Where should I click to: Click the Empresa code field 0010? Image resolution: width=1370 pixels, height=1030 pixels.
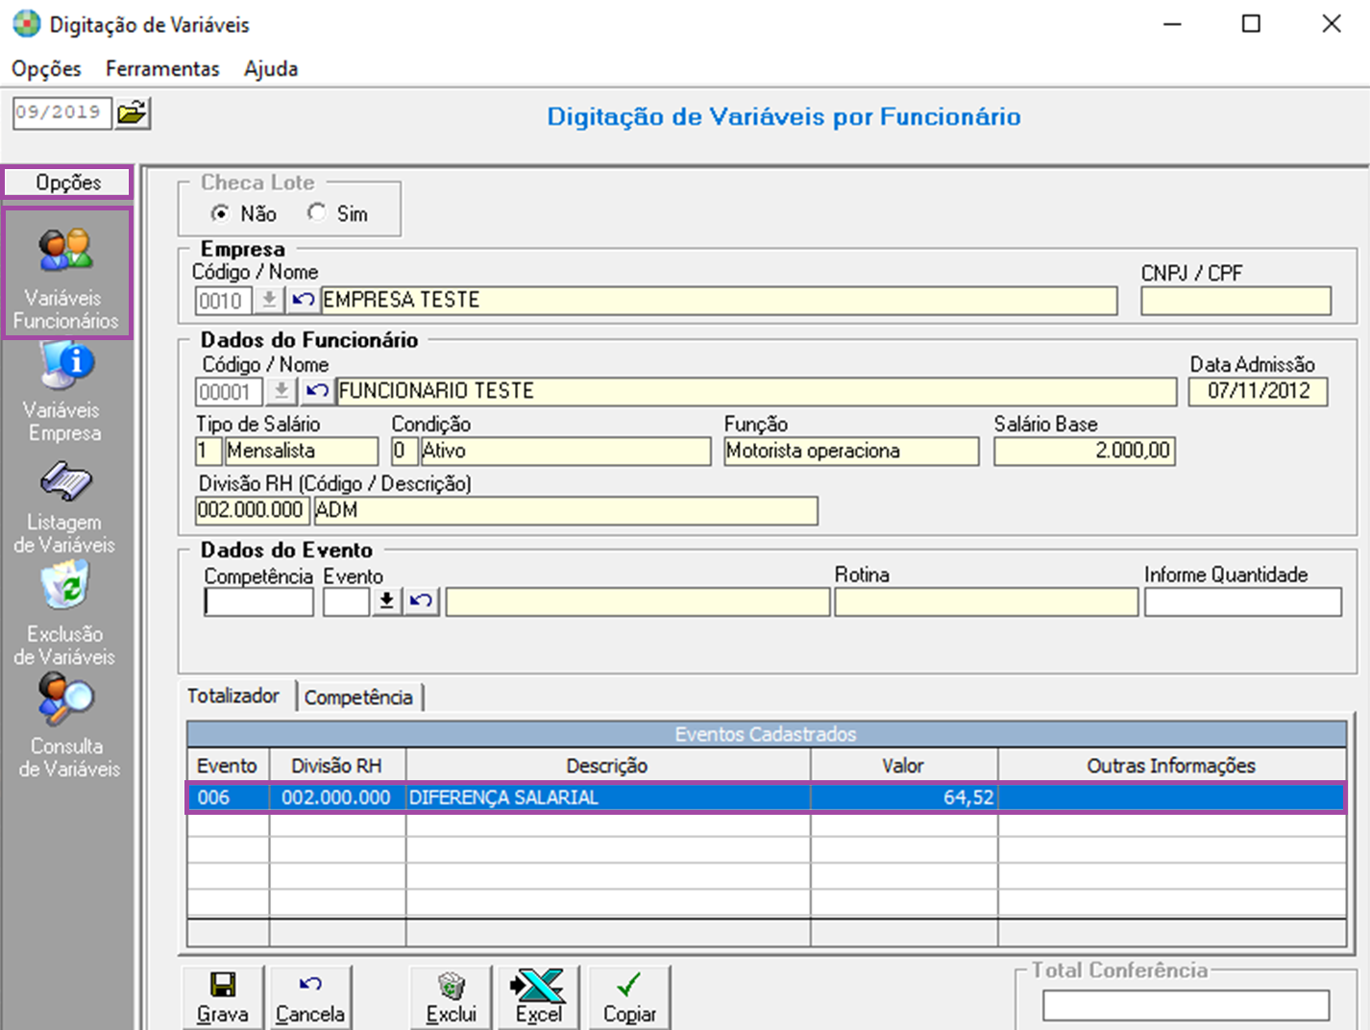point(223,301)
